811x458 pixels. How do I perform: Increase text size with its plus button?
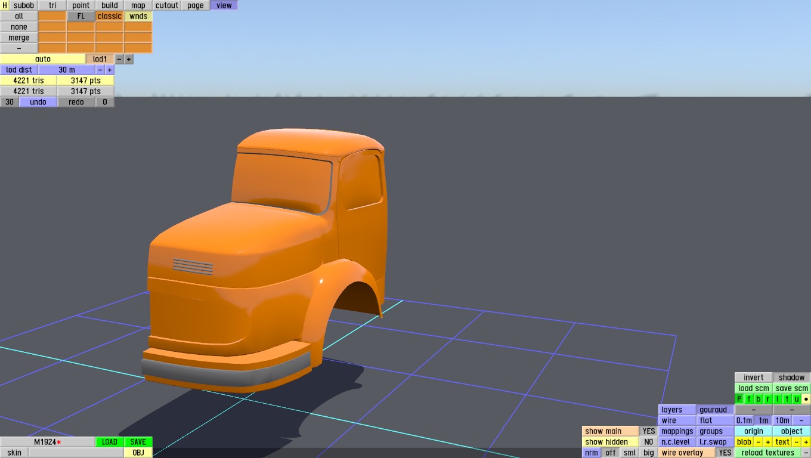806,442
